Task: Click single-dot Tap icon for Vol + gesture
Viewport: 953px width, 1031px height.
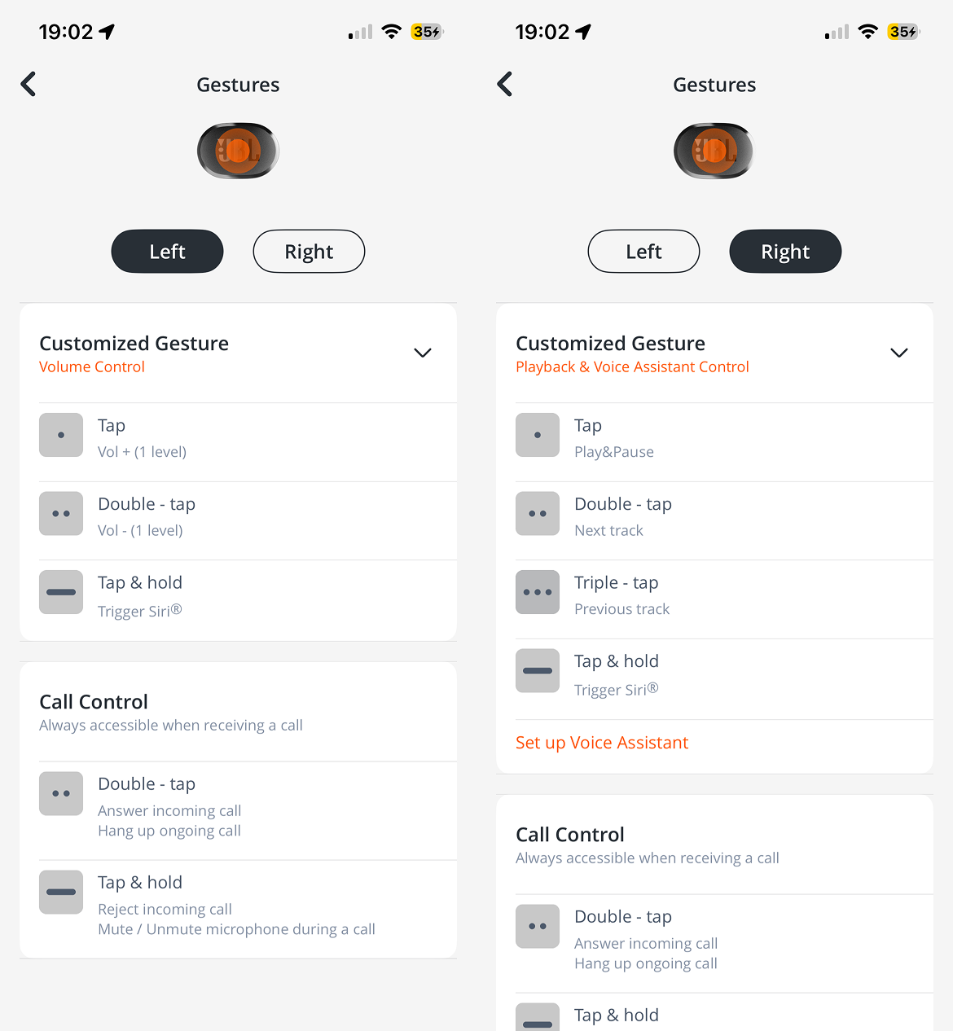Action: tap(61, 435)
